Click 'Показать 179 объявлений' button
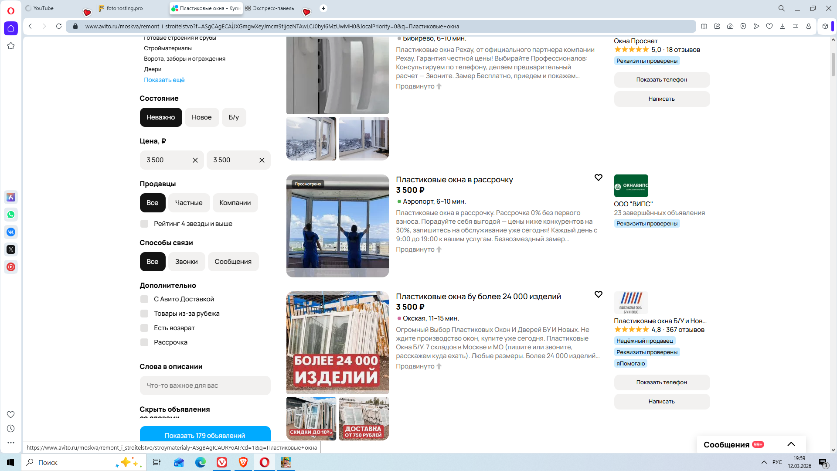Viewport: 837px width, 471px height. (x=205, y=435)
